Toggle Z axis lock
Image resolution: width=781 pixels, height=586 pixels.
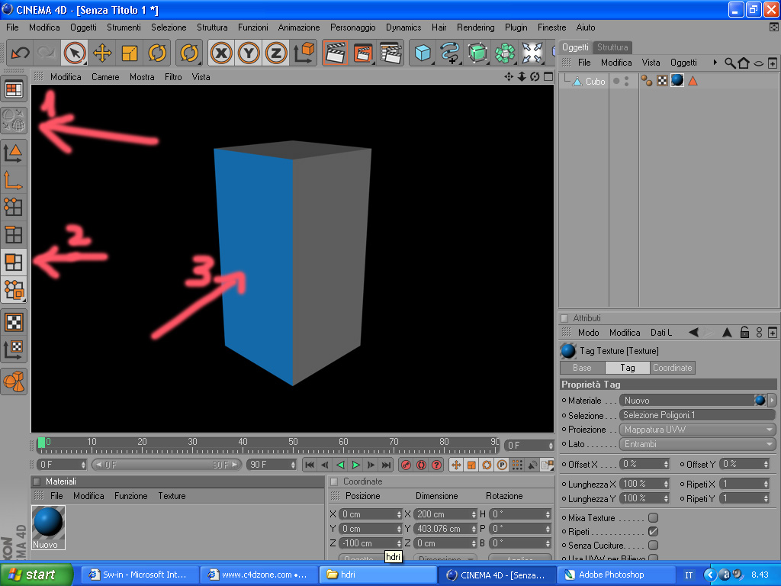pos(276,53)
